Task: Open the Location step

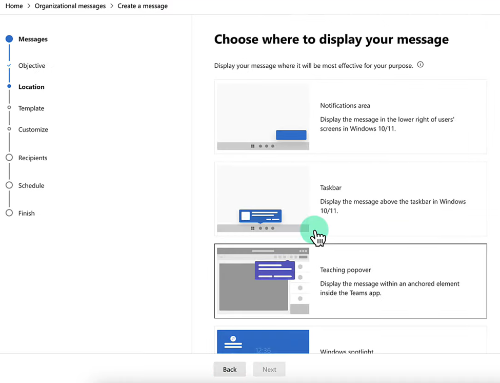Action: 31,87
